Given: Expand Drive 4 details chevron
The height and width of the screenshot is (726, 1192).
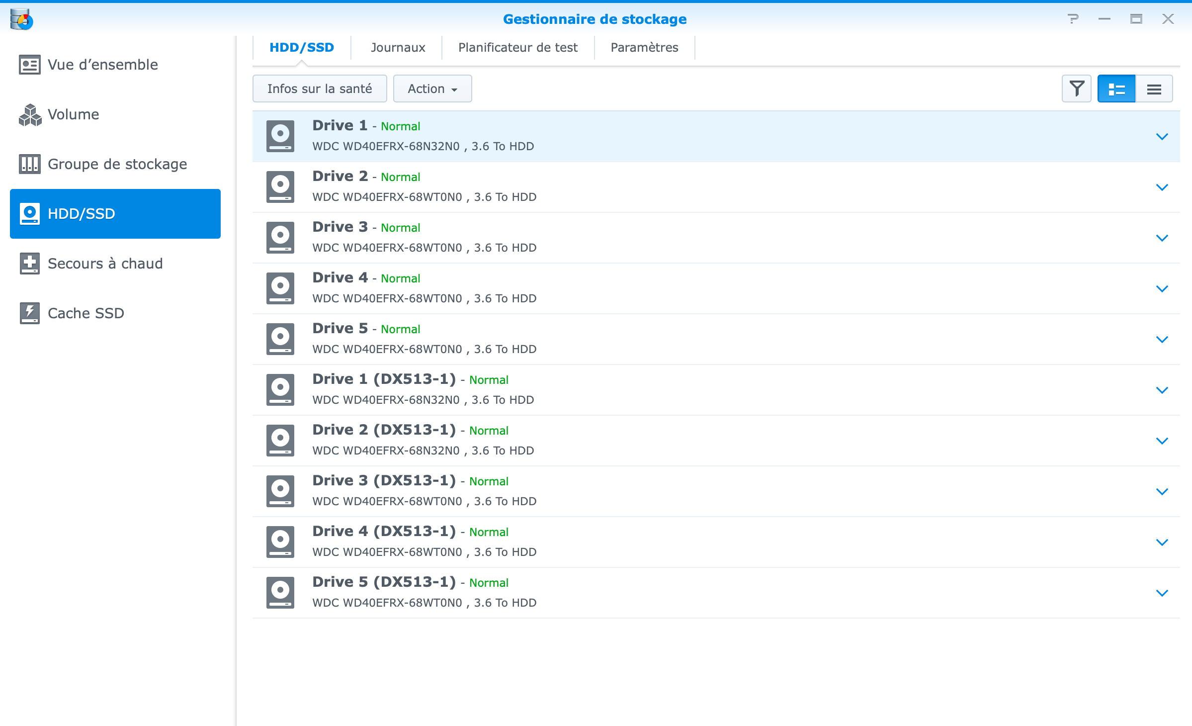Looking at the screenshot, I should pos(1162,288).
